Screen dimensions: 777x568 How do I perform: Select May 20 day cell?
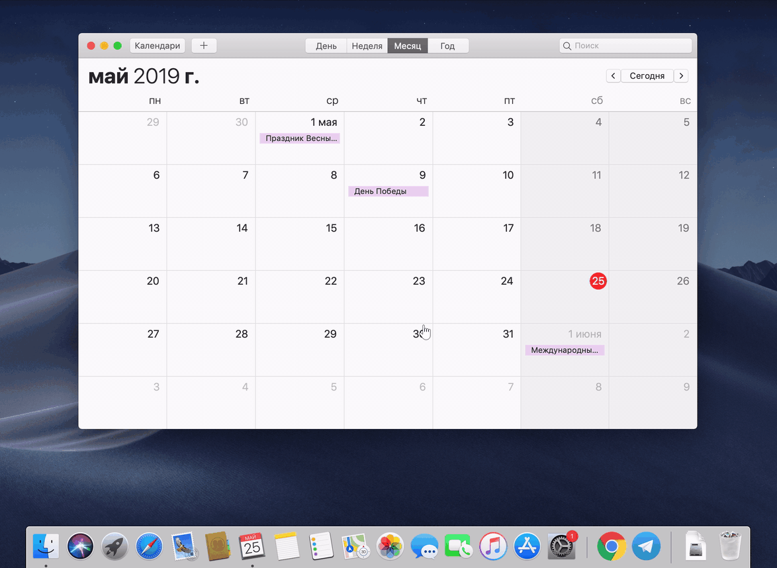click(x=122, y=297)
